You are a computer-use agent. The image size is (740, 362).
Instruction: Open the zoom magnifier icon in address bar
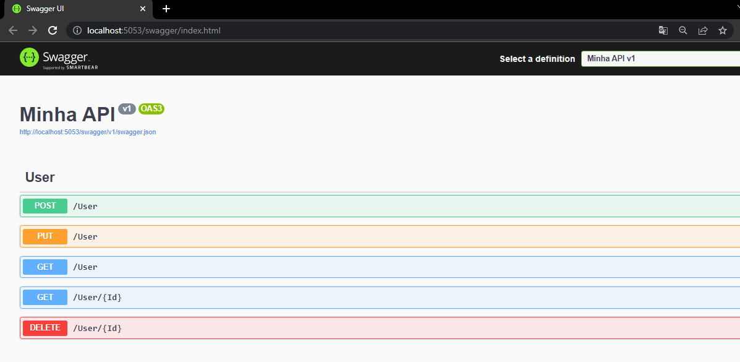point(683,31)
